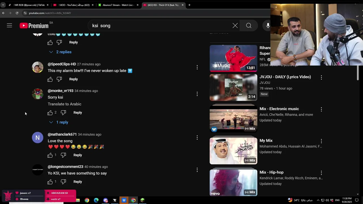Reply to the @nathanclark671 comment
363x204 pixels.
[x=78, y=155]
